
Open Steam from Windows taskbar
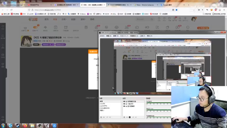(18, 125)
